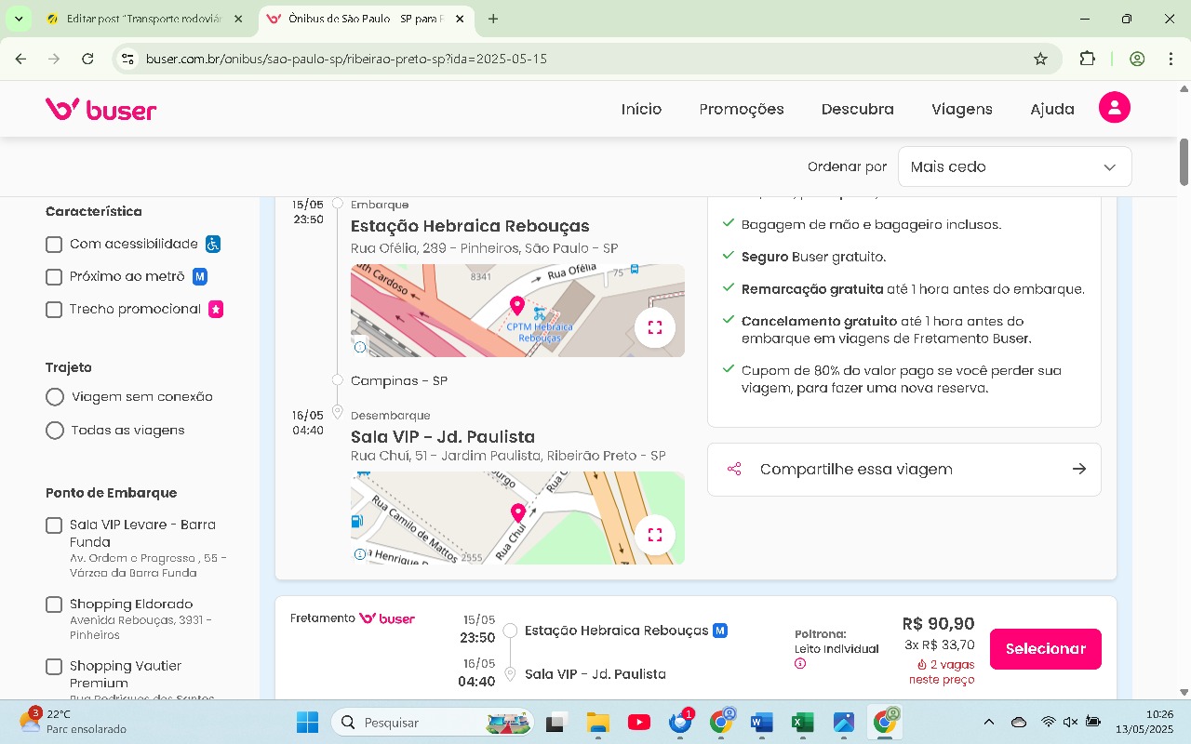1191x744 pixels.
Task: Click the Fretamento buser label
Action: click(x=353, y=618)
